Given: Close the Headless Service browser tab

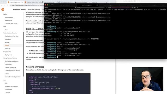Looking at the screenshot, I should [39, 2].
